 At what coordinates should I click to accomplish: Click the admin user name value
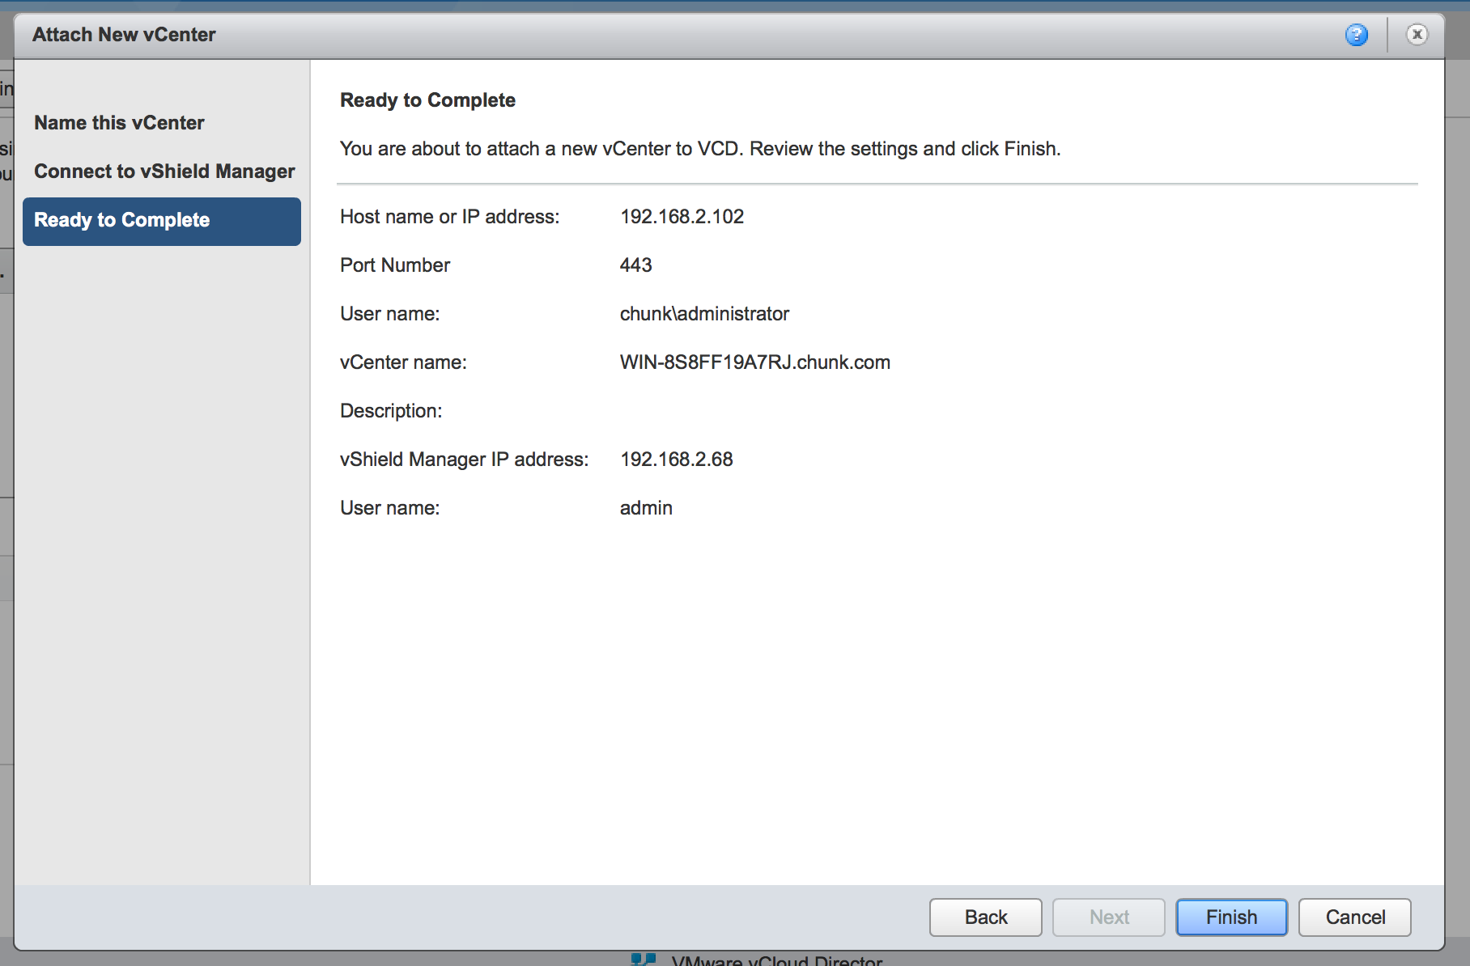(646, 508)
